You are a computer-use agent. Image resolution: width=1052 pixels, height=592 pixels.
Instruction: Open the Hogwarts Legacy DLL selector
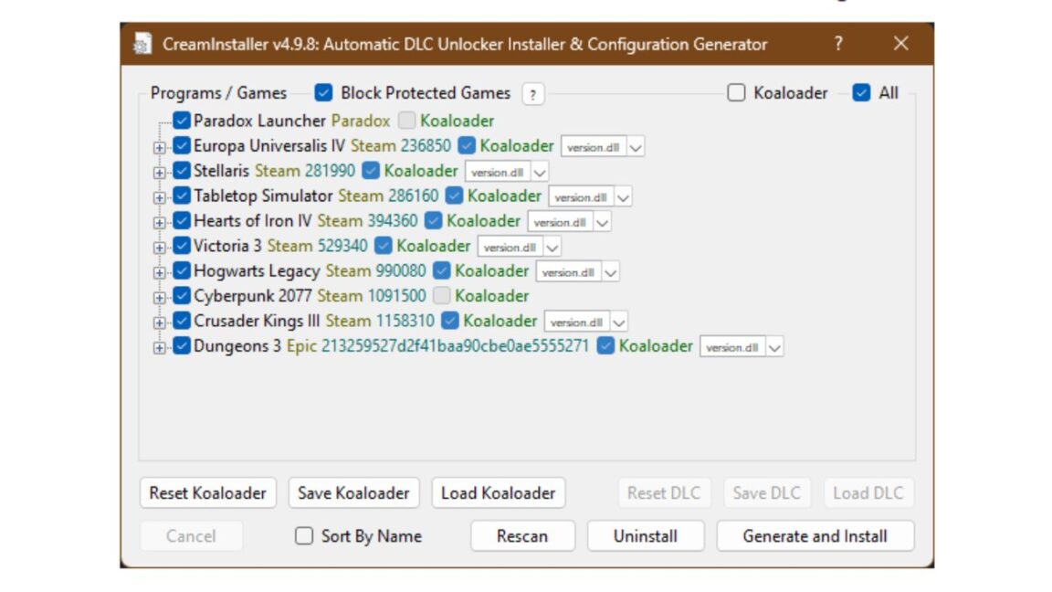pyautogui.click(x=611, y=271)
